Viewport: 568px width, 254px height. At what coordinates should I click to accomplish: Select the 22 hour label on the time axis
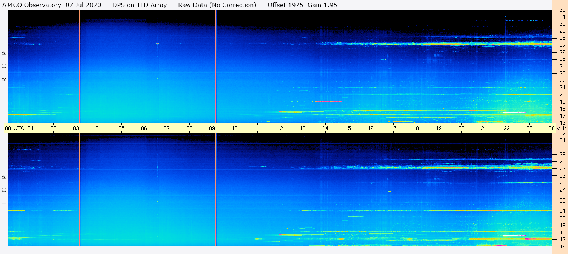507,128
